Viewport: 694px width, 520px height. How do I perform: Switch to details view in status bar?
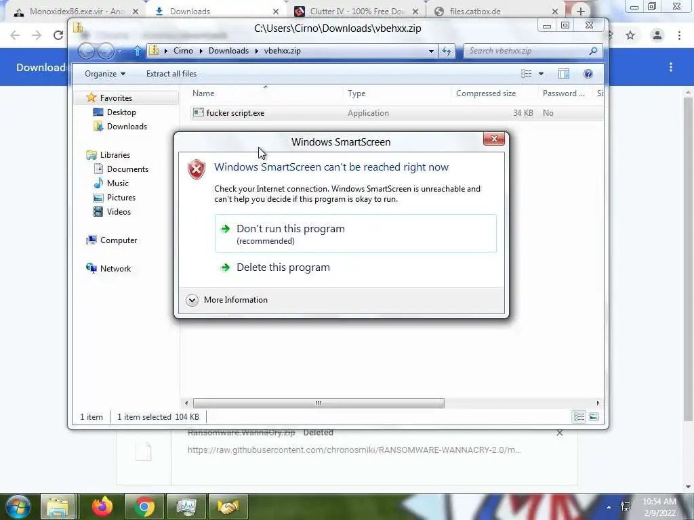point(579,416)
